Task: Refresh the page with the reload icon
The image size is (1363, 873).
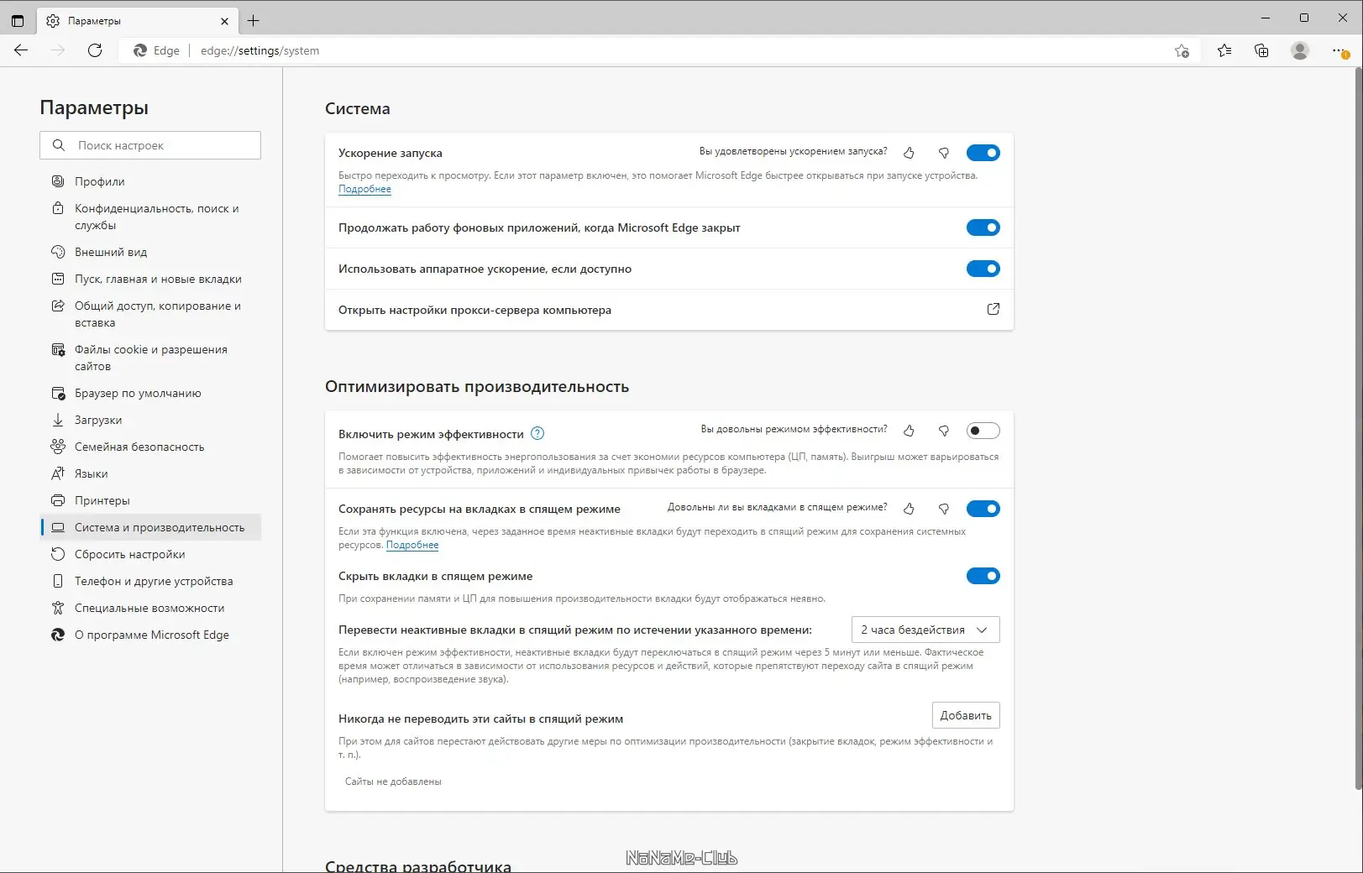Action: tap(95, 50)
